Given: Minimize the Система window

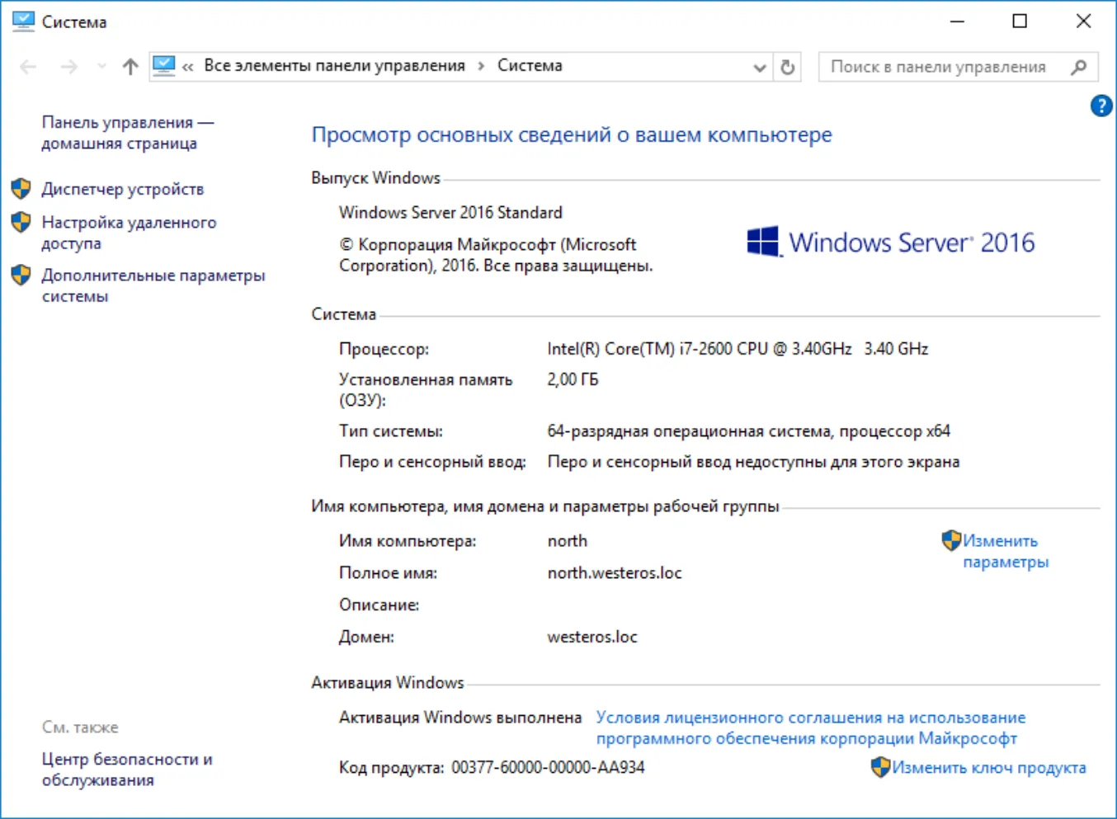Looking at the screenshot, I should tap(957, 21).
